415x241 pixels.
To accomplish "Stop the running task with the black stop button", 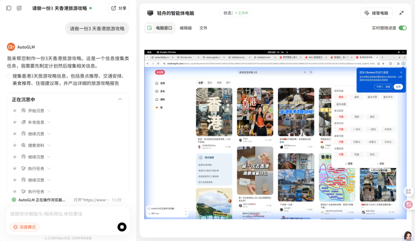I will tap(122, 227).
